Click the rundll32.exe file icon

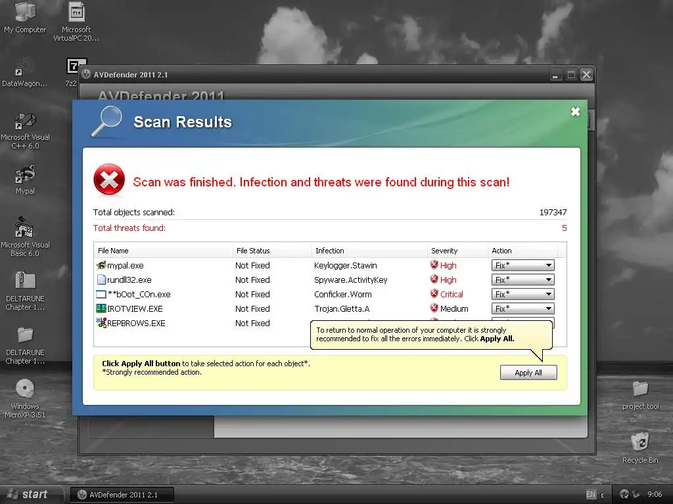click(101, 280)
